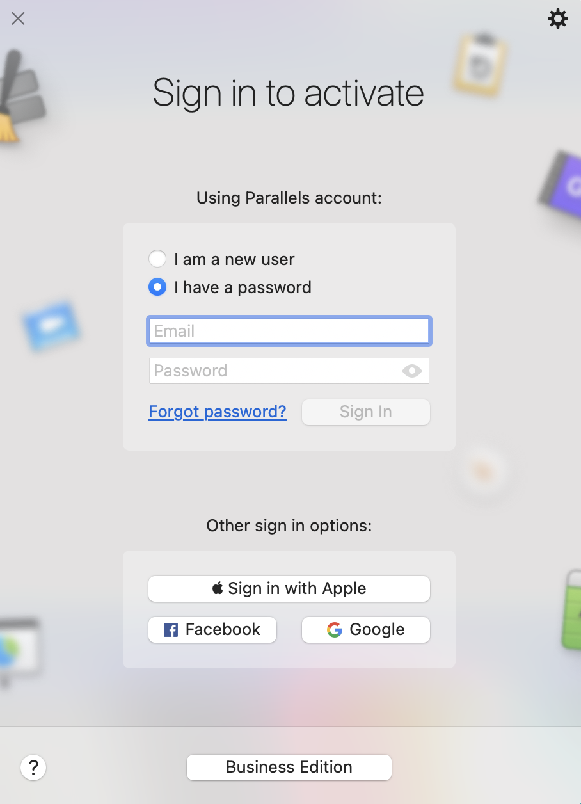This screenshot has height=804, width=581.
Task: Open the Forgot password link
Action: pos(218,412)
